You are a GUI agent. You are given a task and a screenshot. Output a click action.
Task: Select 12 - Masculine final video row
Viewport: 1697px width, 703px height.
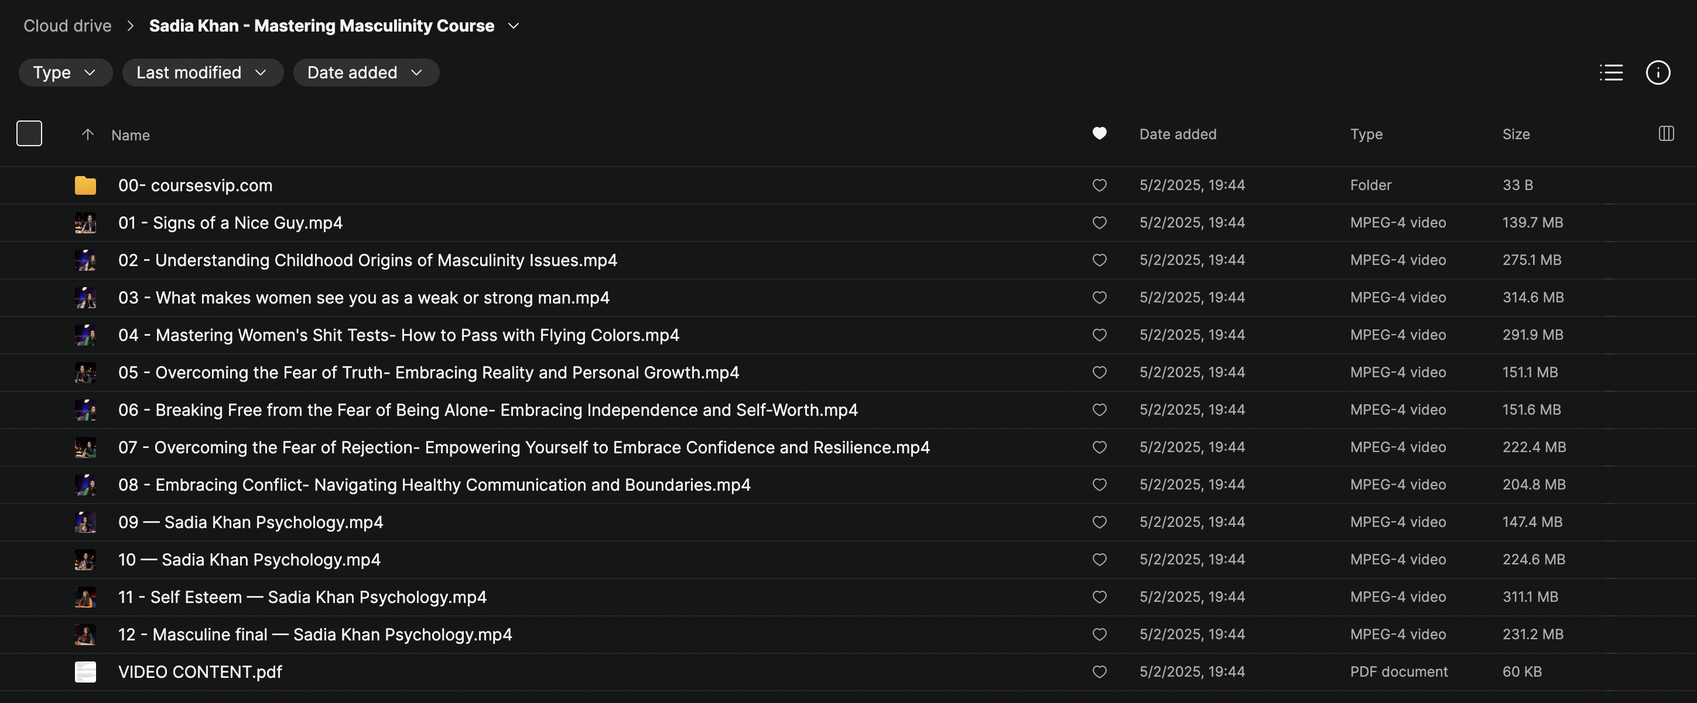[315, 635]
